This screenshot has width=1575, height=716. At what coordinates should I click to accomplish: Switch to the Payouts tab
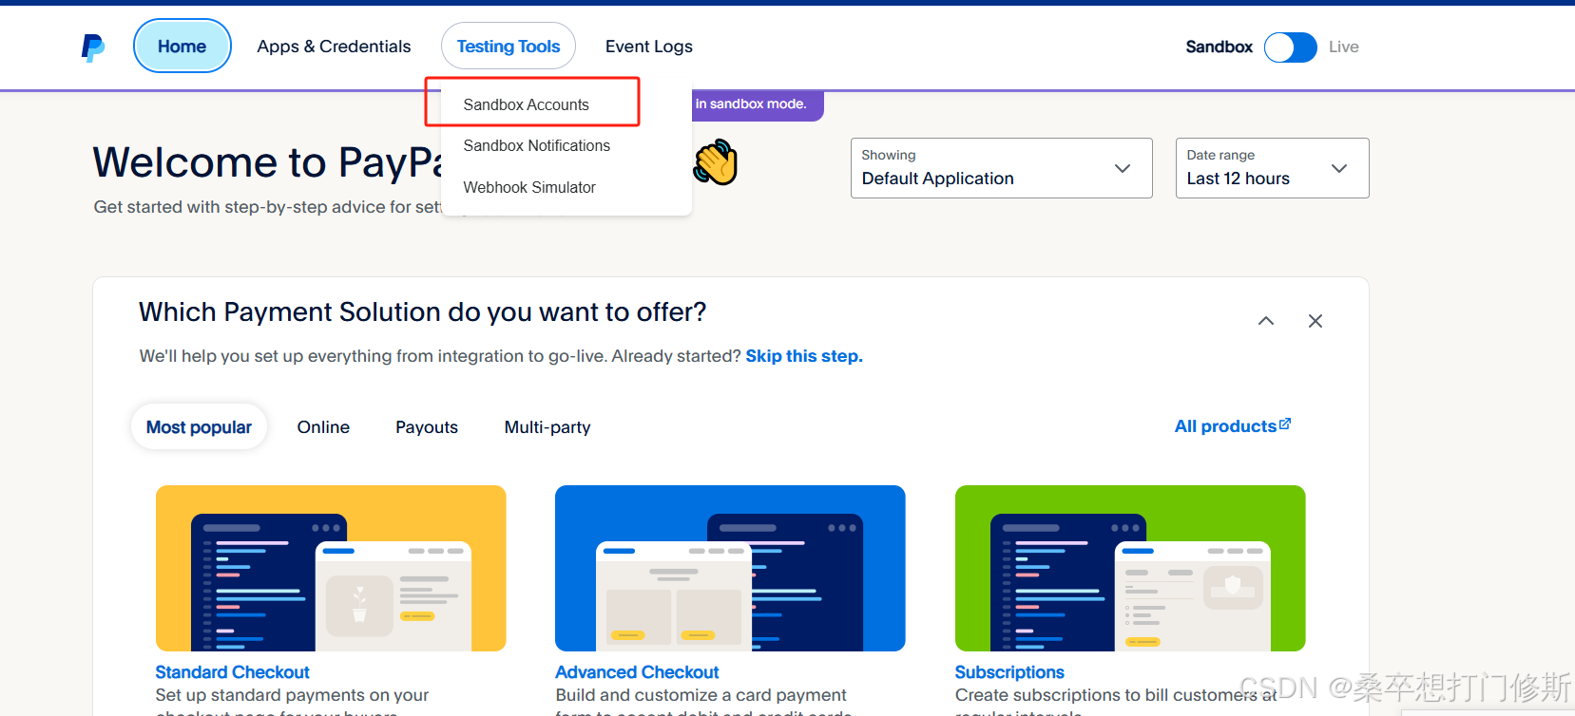[x=427, y=427]
